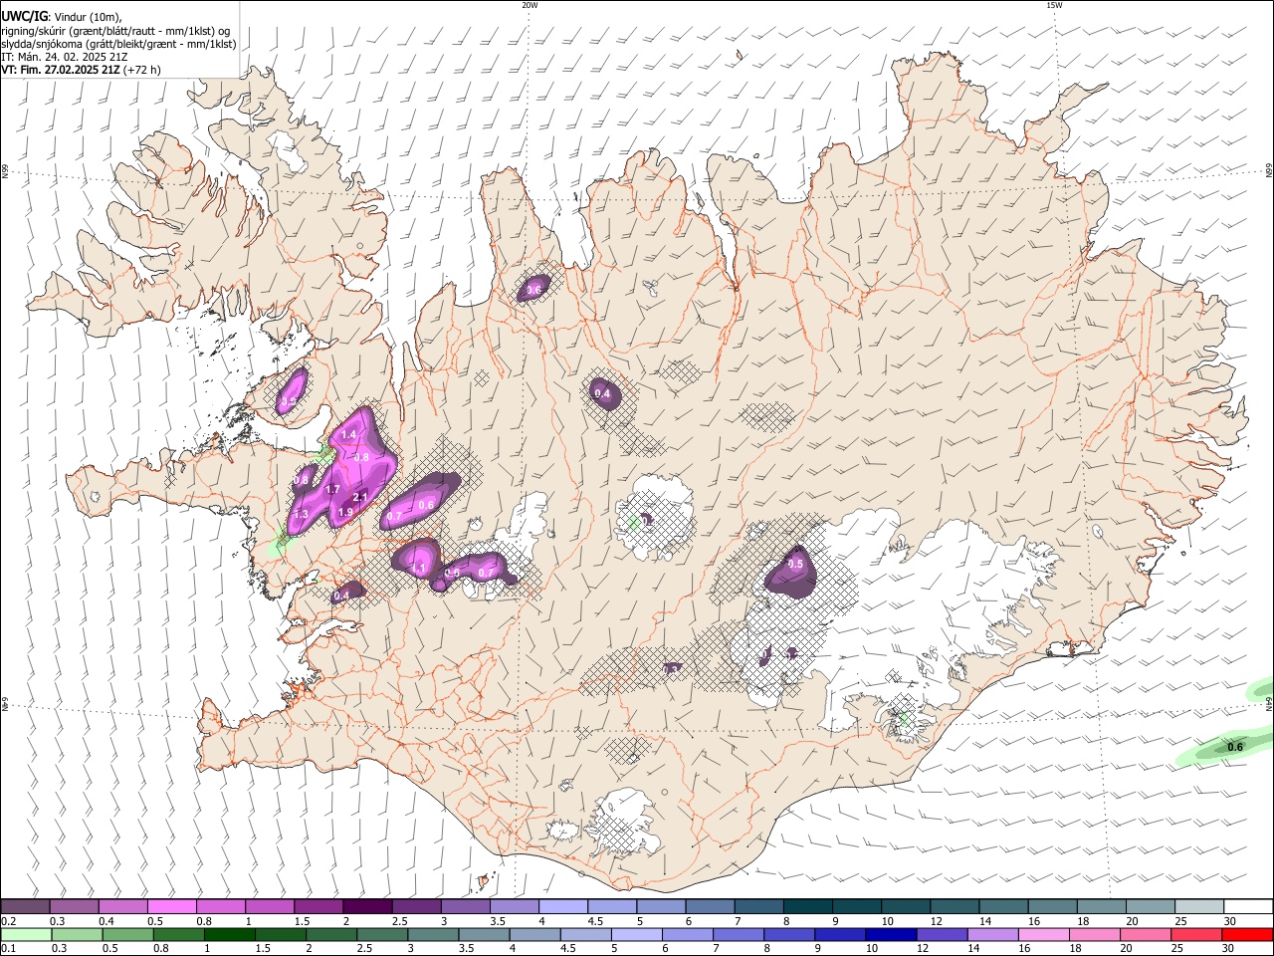The width and height of the screenshot is (1274, 956).
Task: Click the '1.3' snowfall value on the map
Action: [x=301, y=514]
